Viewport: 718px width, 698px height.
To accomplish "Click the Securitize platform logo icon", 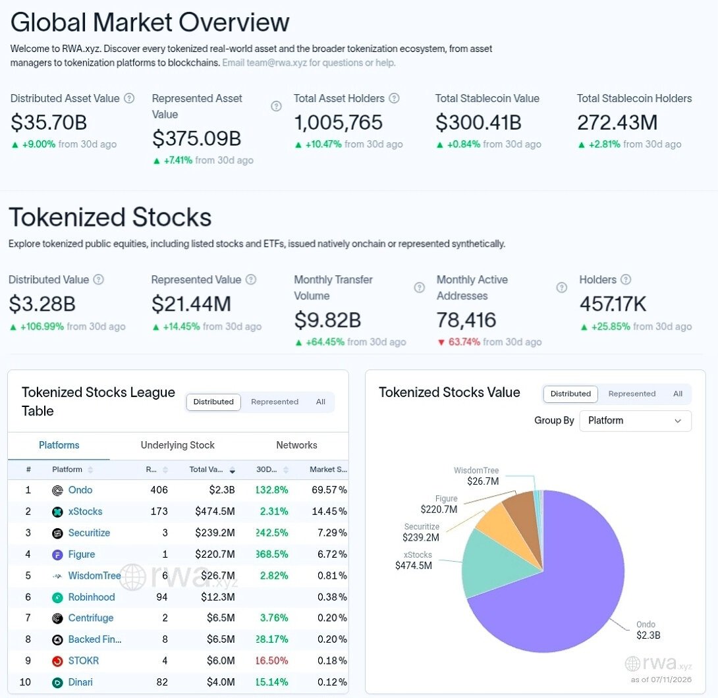I will 57,533.
